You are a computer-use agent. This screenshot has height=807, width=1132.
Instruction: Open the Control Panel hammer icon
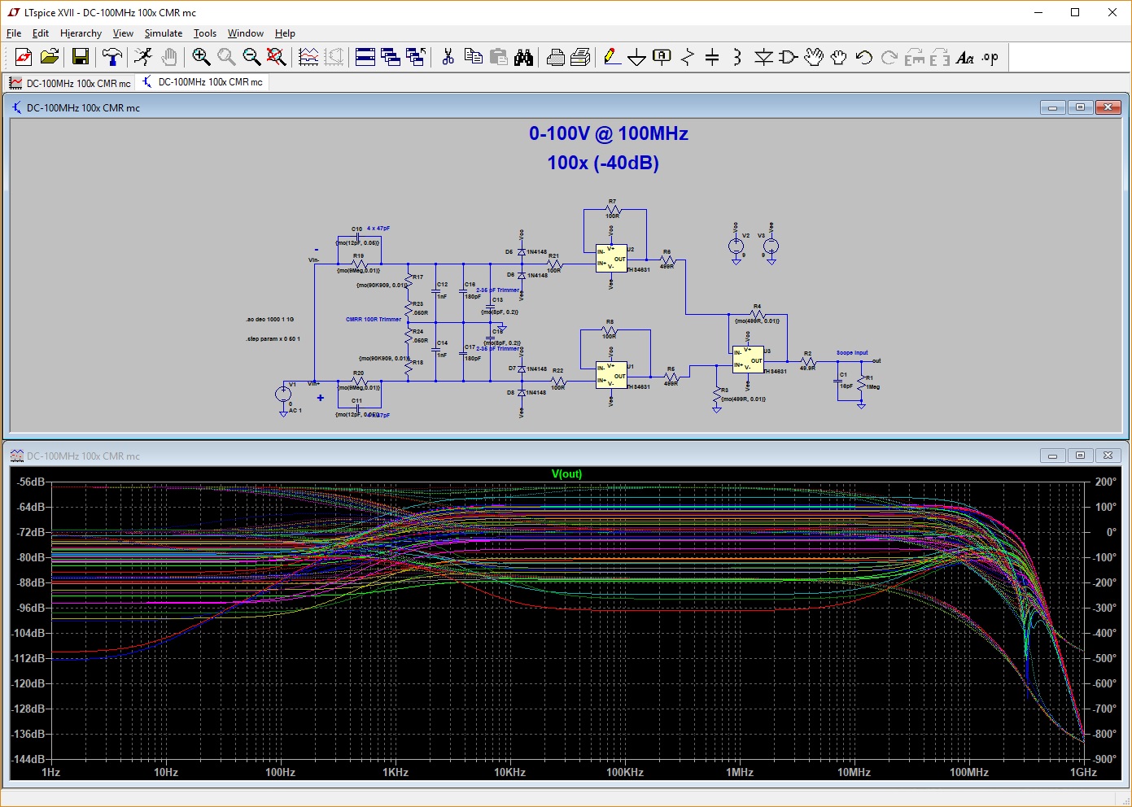[112, 57]
